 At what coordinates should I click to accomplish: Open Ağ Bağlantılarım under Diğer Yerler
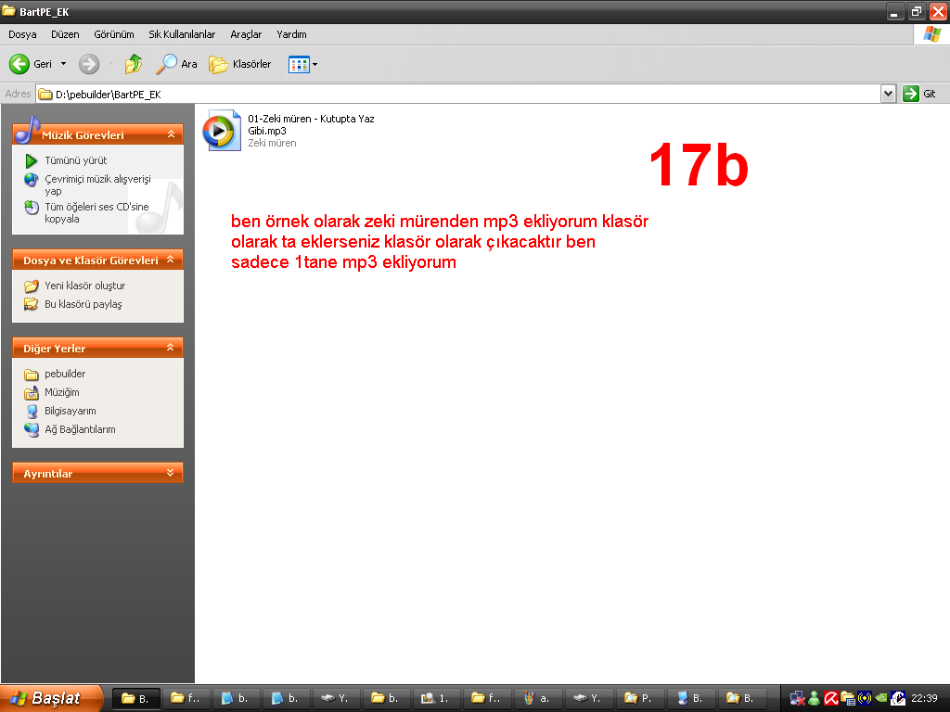[x=80, y=429]
